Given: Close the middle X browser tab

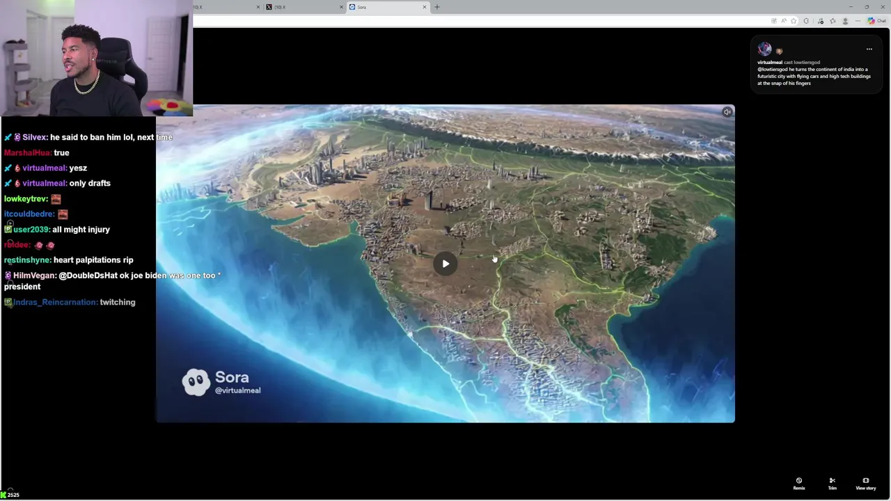Looking at the screenshot, I should 341,7.
